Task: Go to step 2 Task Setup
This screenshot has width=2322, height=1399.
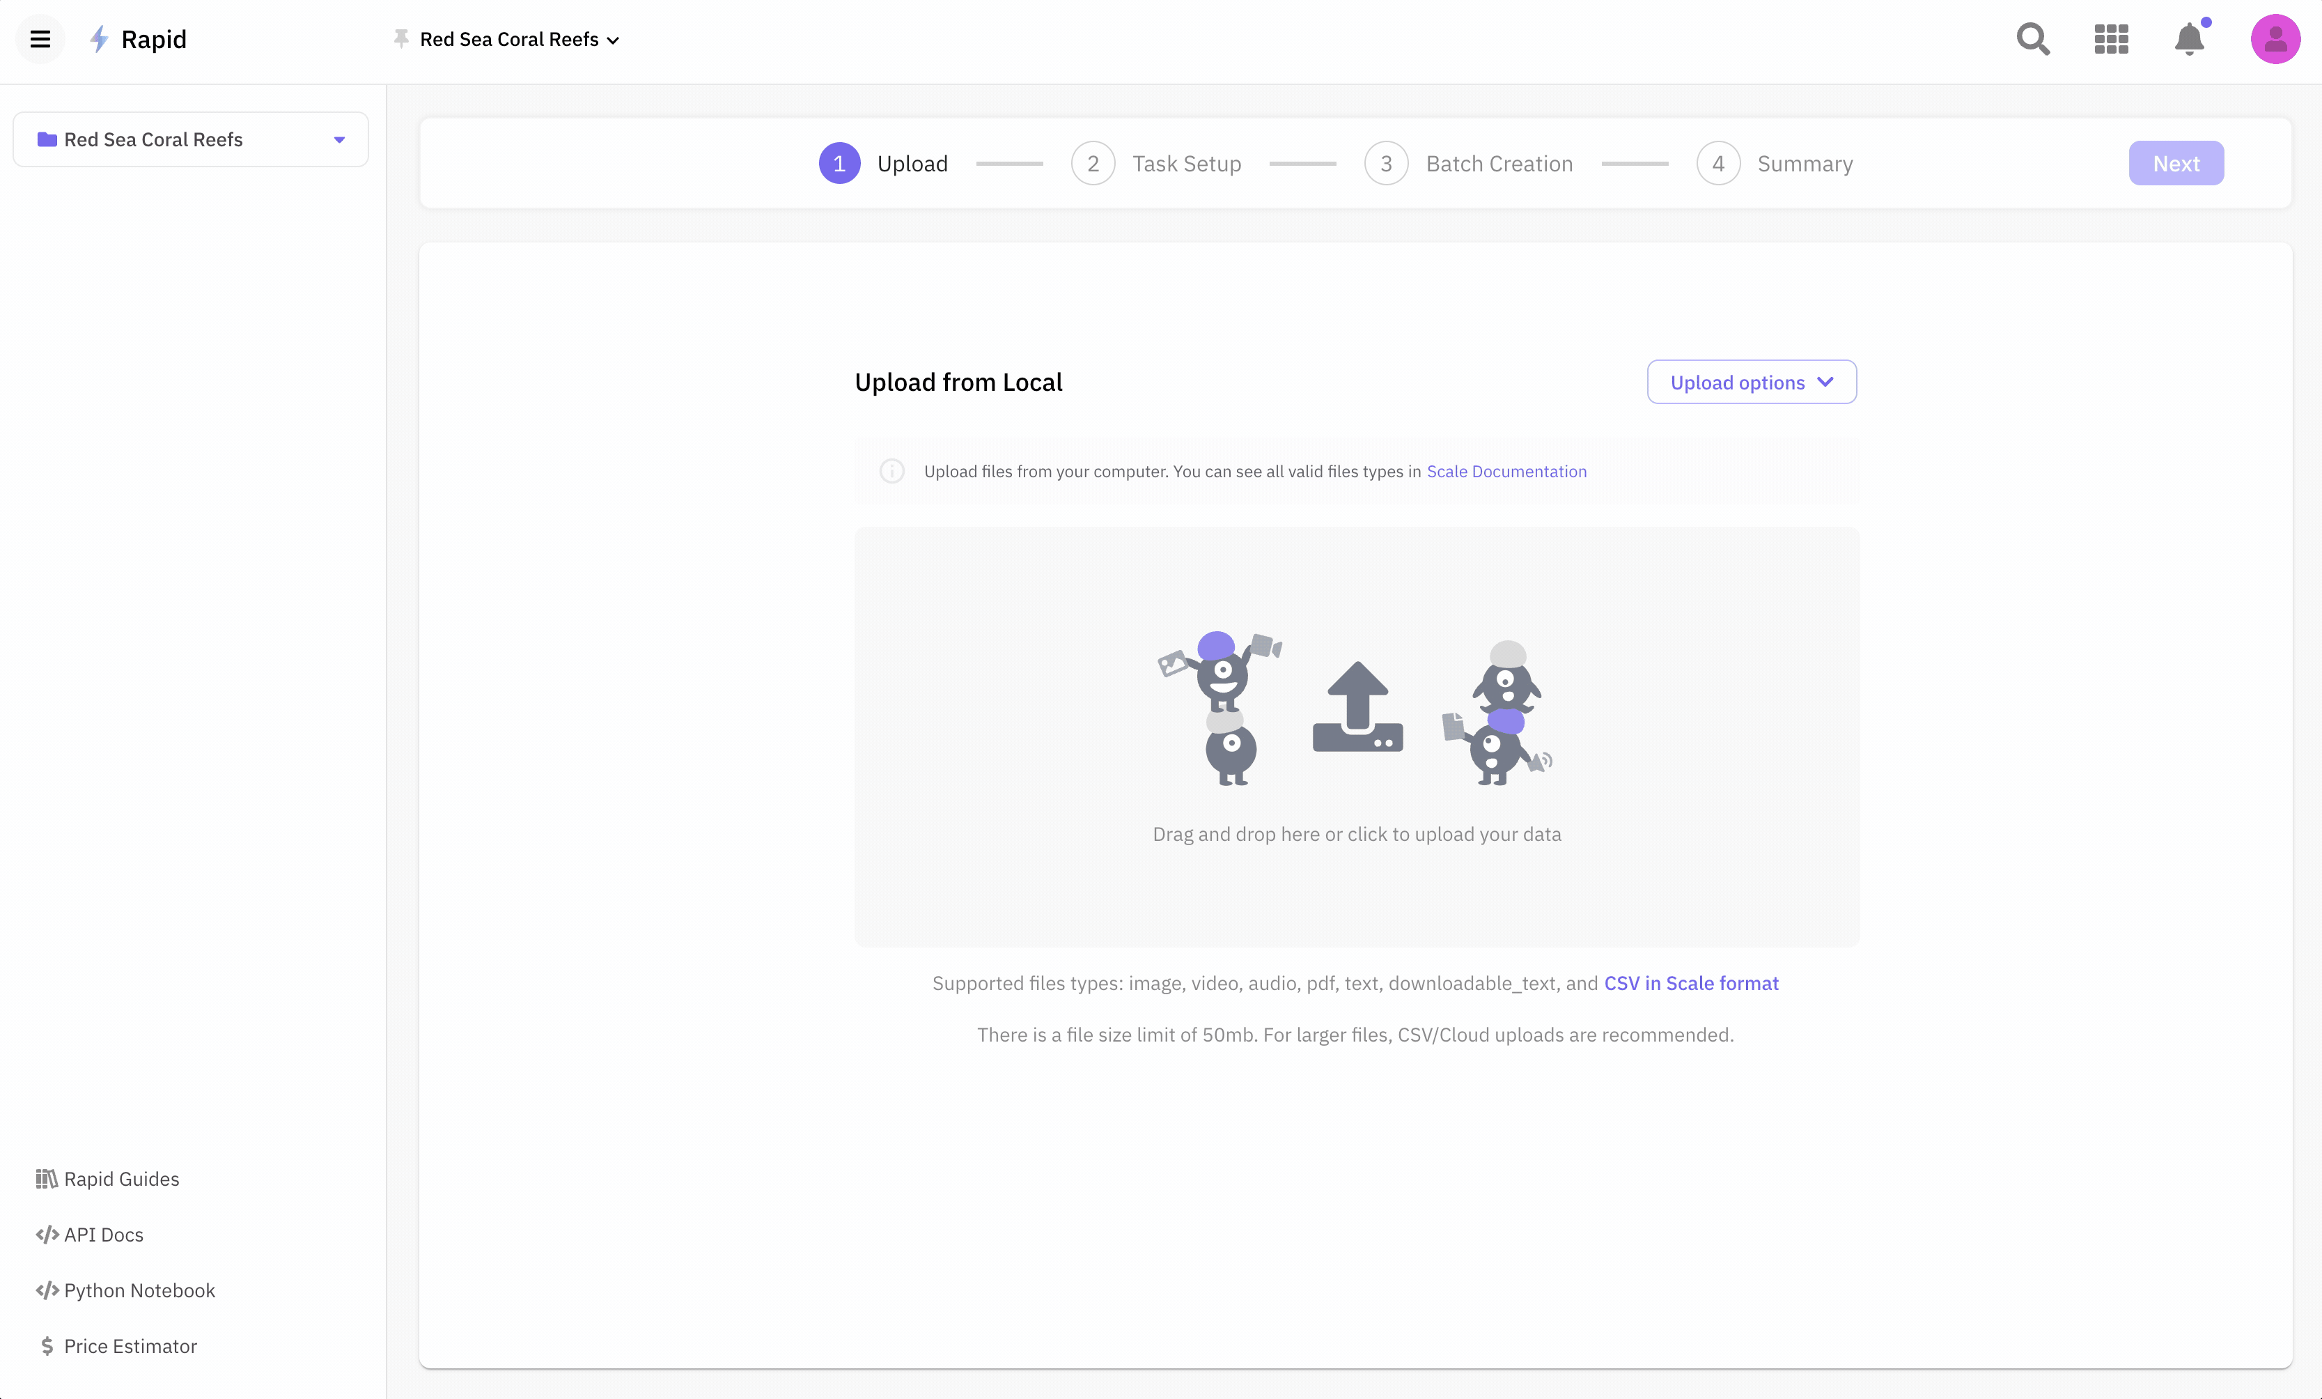Action: (x=1156, y=164)
